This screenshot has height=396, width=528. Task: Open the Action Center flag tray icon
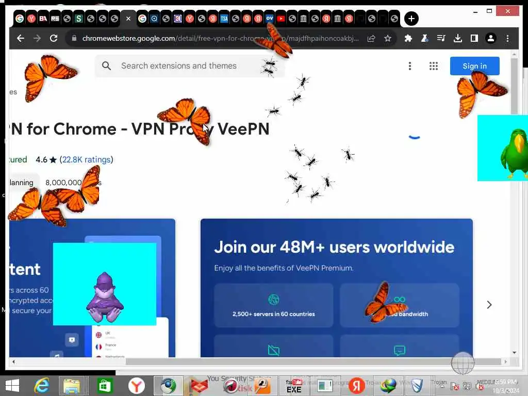point(454,386)
